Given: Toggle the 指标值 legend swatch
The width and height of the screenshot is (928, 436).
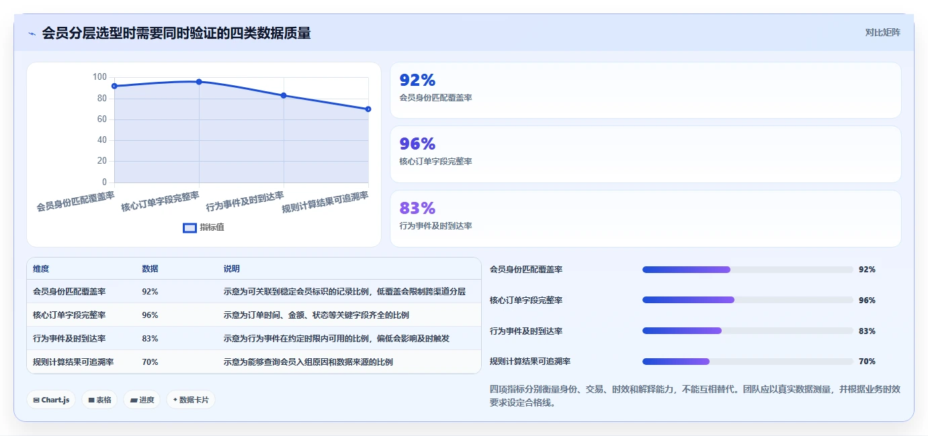Looking at the screenshot, I should (x=190, y=227).
